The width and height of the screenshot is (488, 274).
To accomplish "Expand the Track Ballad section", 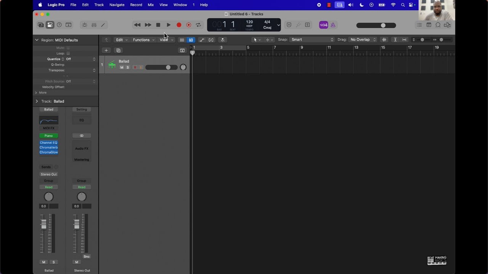I will pos(37,101).
